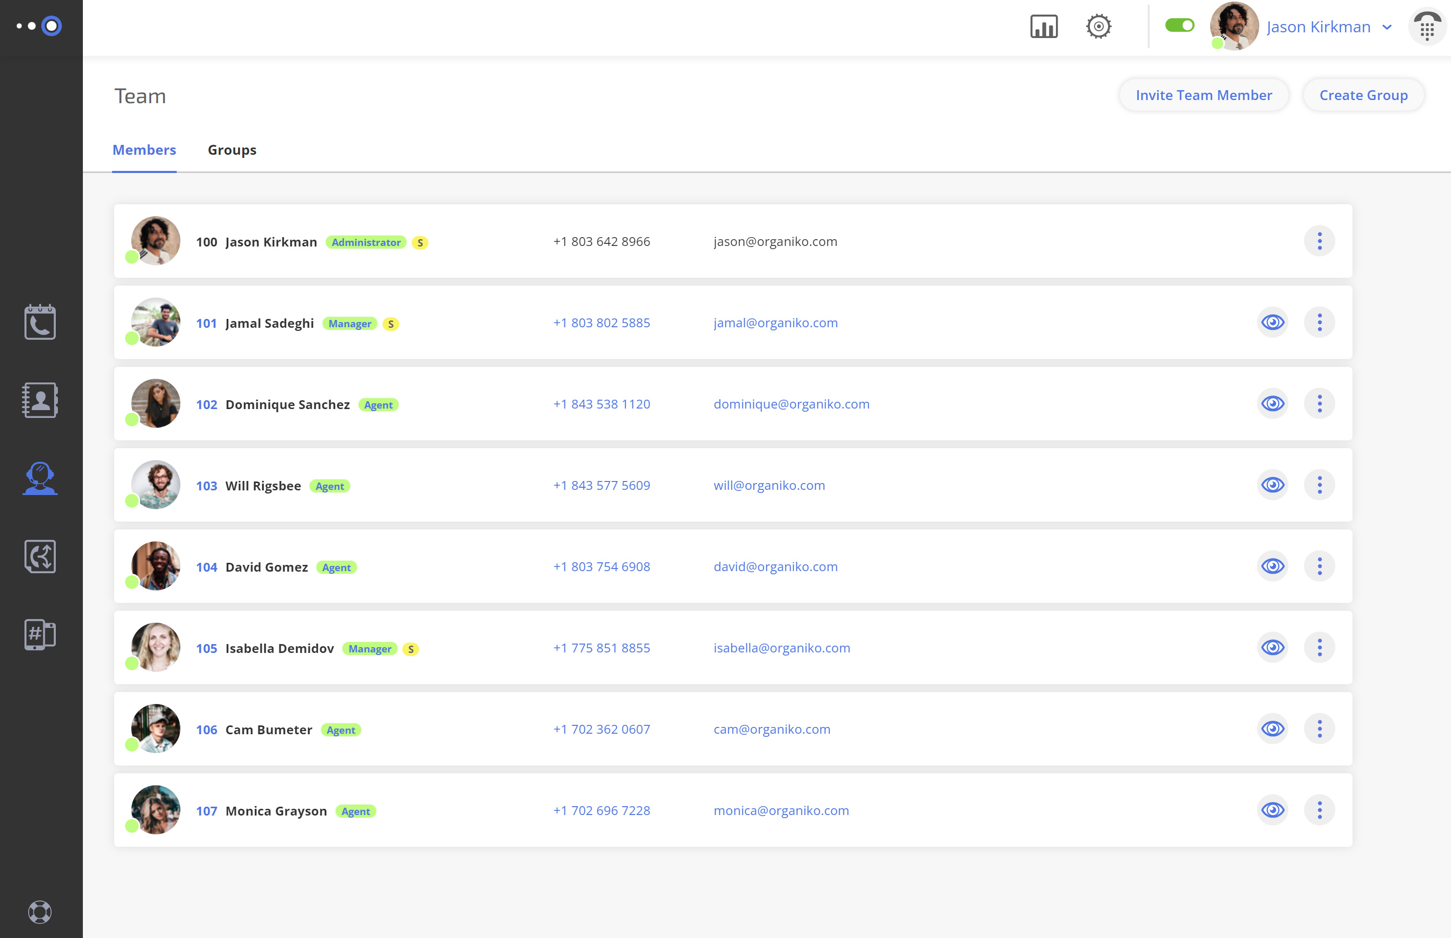The height and width of the screenshot is (938, 1451).
Task: Click Will Rigsbee's profile photo
Action: (x=156, y=485)
